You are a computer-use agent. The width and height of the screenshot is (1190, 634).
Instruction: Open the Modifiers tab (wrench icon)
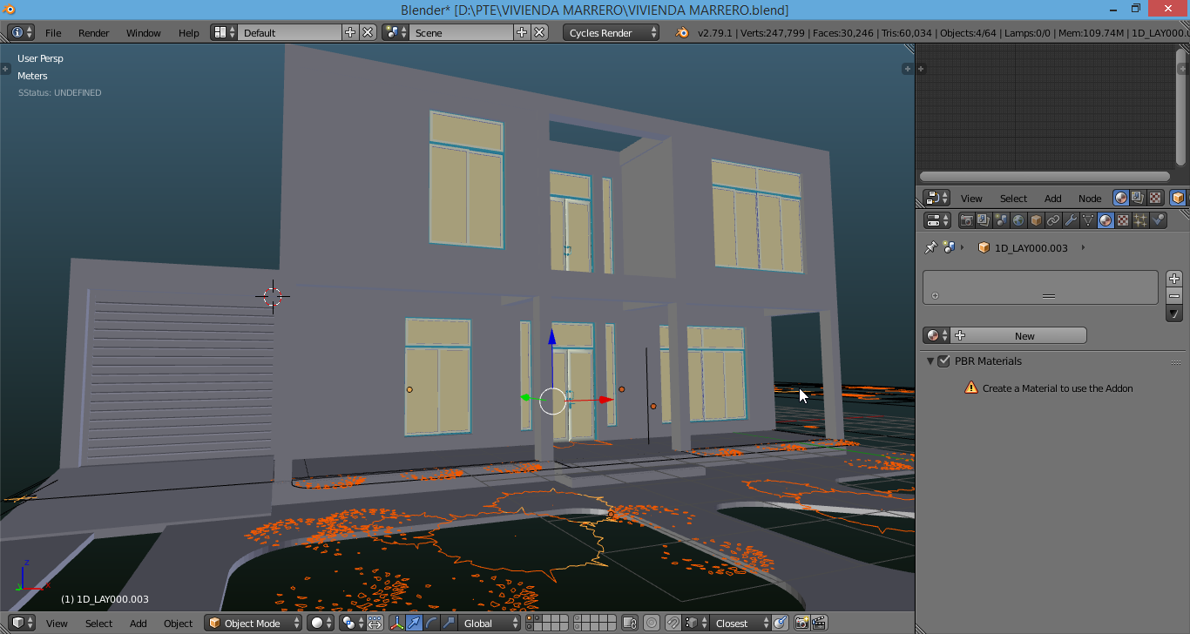[x=1071, y=220]
